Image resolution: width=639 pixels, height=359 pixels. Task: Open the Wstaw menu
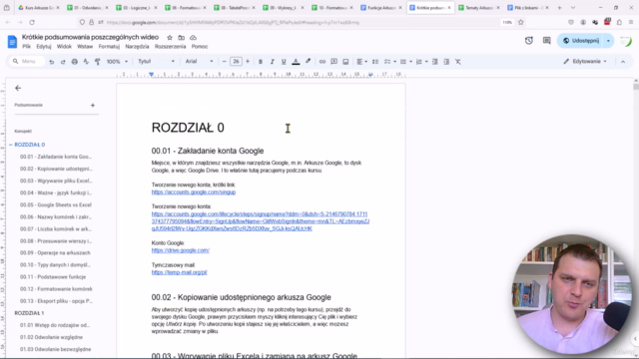click(x=85, y=47)
